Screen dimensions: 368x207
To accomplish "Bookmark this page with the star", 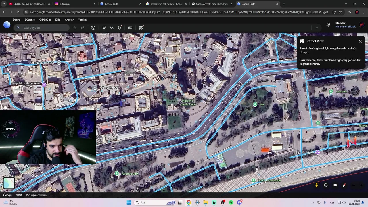I will (340, 12).
